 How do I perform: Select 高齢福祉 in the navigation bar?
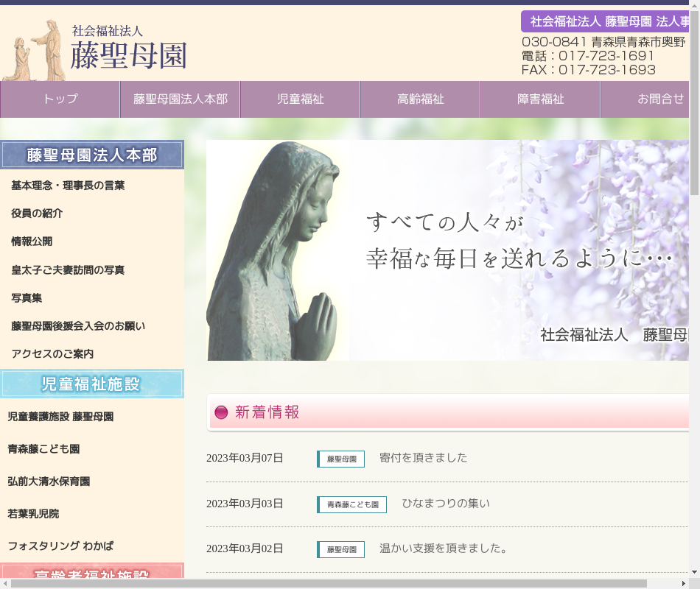pos(420,99)
